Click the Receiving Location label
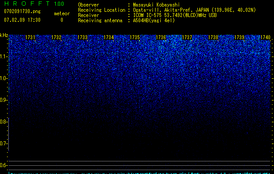 click(101, 10)
